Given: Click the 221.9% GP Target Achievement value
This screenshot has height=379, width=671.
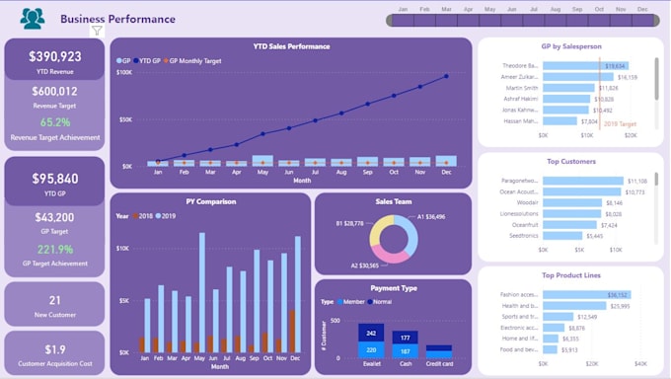Looking at the screenshot, I should point(55,249).
